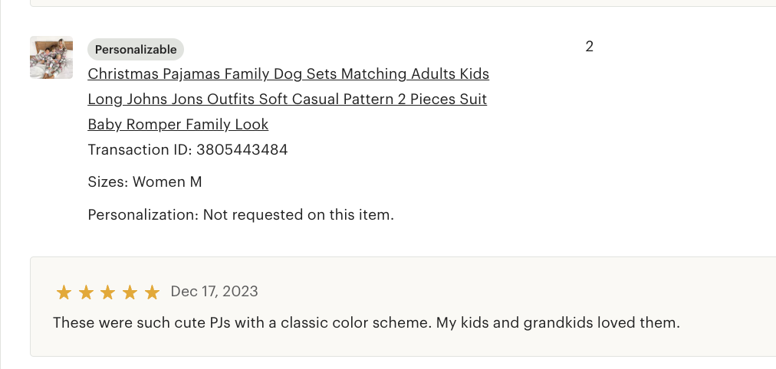Click the transaction number 3805443484
This screenshot has width=776, height=369.
(x=242, y=150)
